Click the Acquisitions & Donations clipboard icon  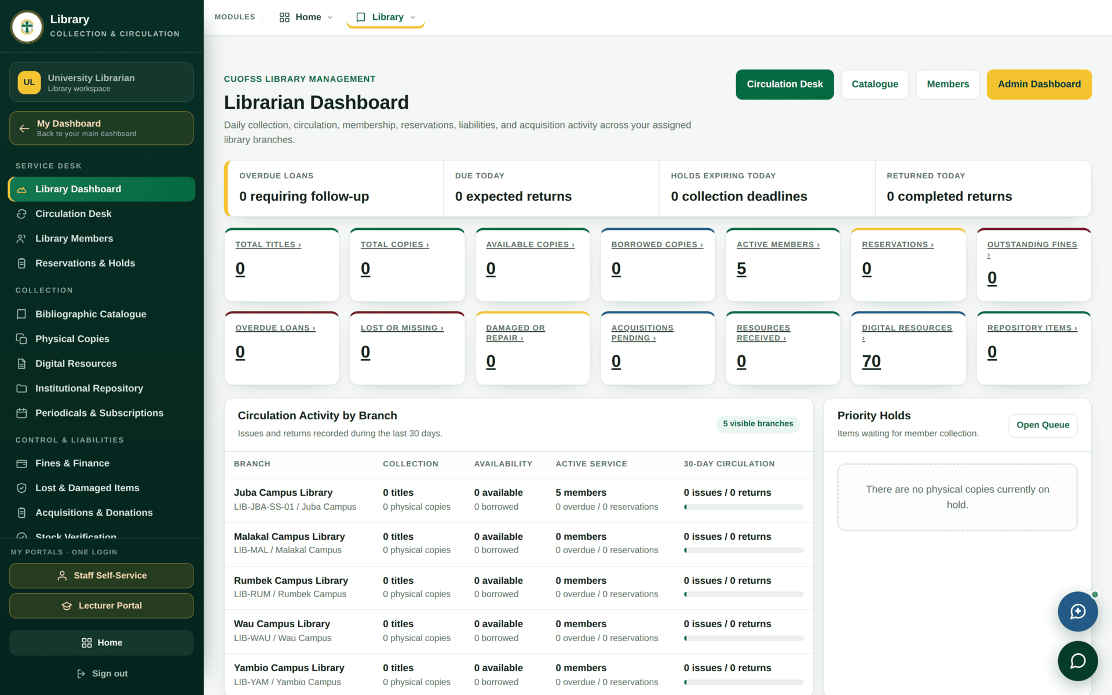21,513
